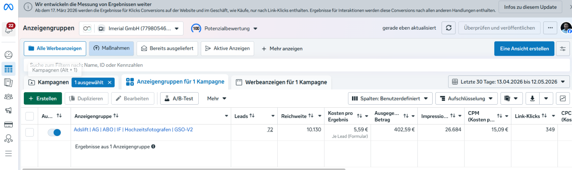Click the horizontal table scrollbar
Image resolution: width=572 pixels, height=170 pixels.
pyautogui.click(x=184, y=169)
